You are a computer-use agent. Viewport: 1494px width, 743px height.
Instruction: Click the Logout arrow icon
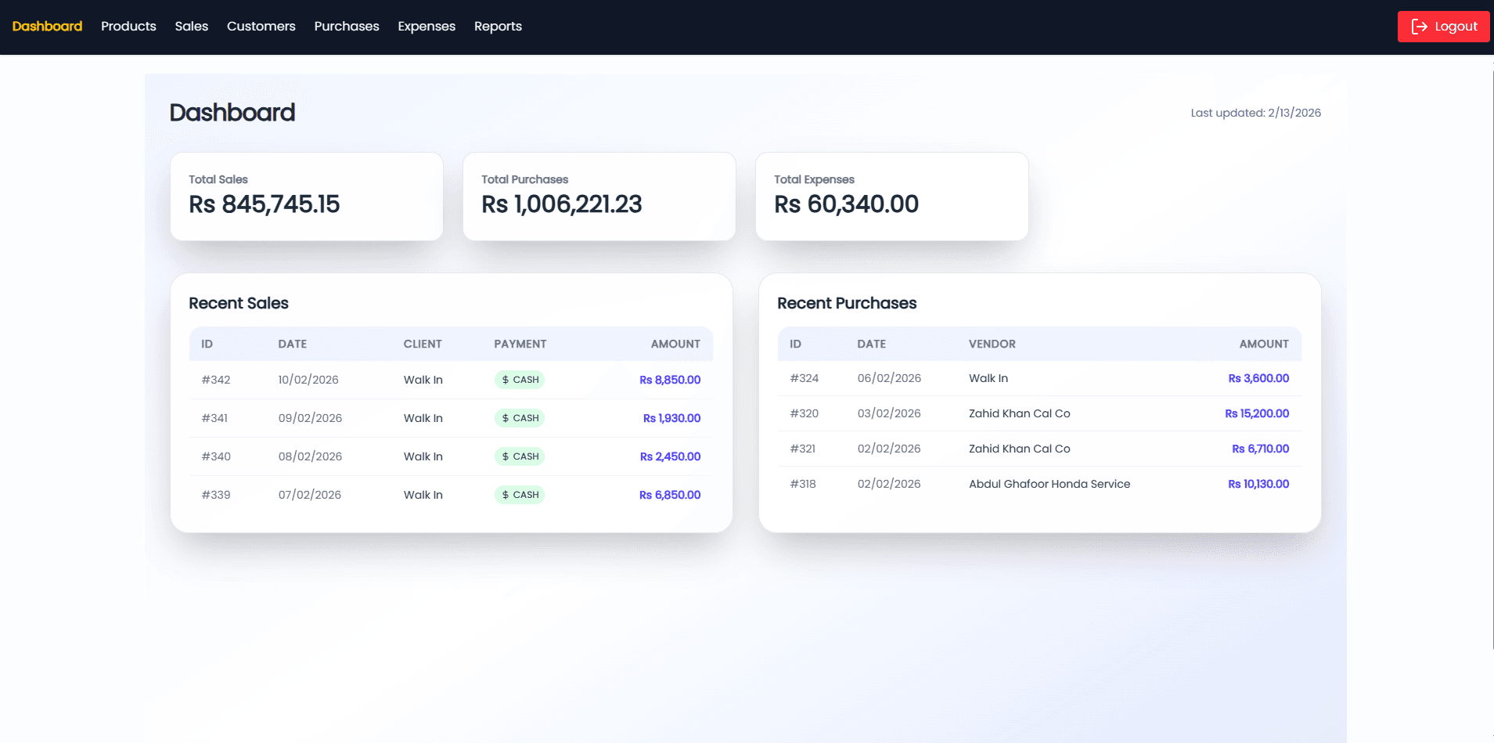[x=1420, y=26]
